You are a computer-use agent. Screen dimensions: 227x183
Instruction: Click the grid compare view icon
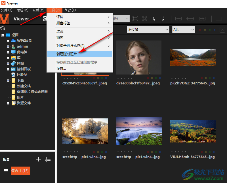190,18
